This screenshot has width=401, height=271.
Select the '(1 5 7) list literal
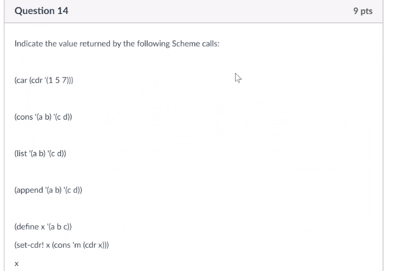pyautogui.click(x=57, y=81)
